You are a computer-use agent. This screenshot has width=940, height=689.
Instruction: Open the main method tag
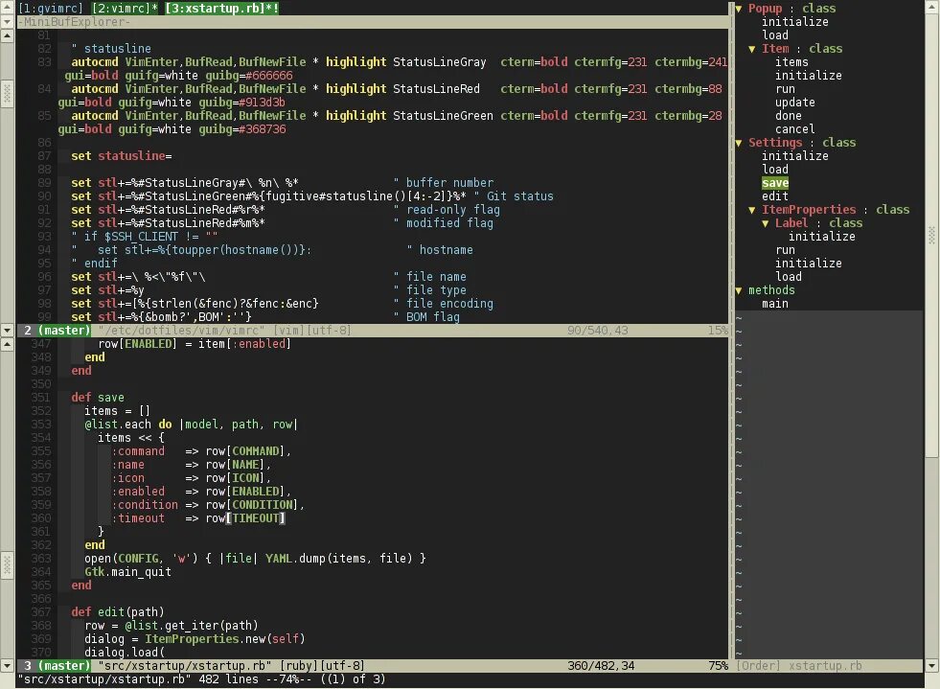(775, 304)
